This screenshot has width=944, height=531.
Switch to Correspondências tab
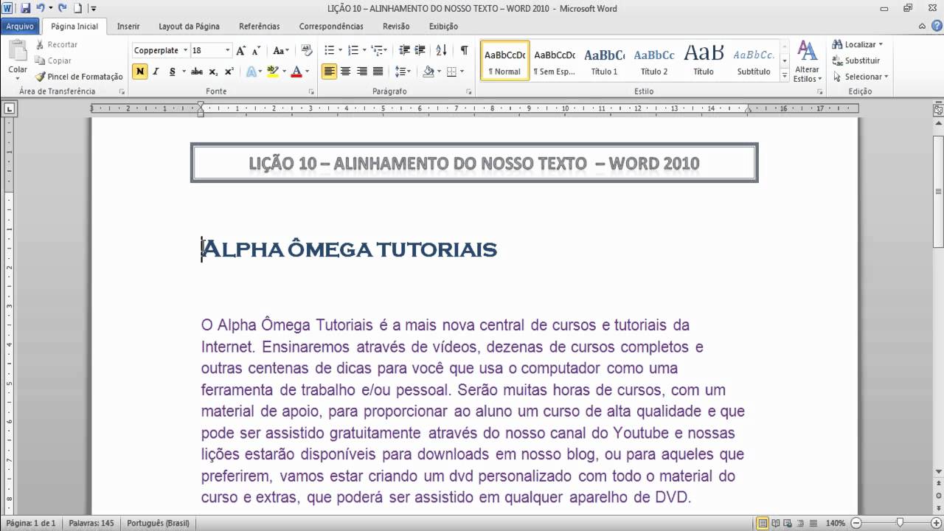(x=331, y=27)
